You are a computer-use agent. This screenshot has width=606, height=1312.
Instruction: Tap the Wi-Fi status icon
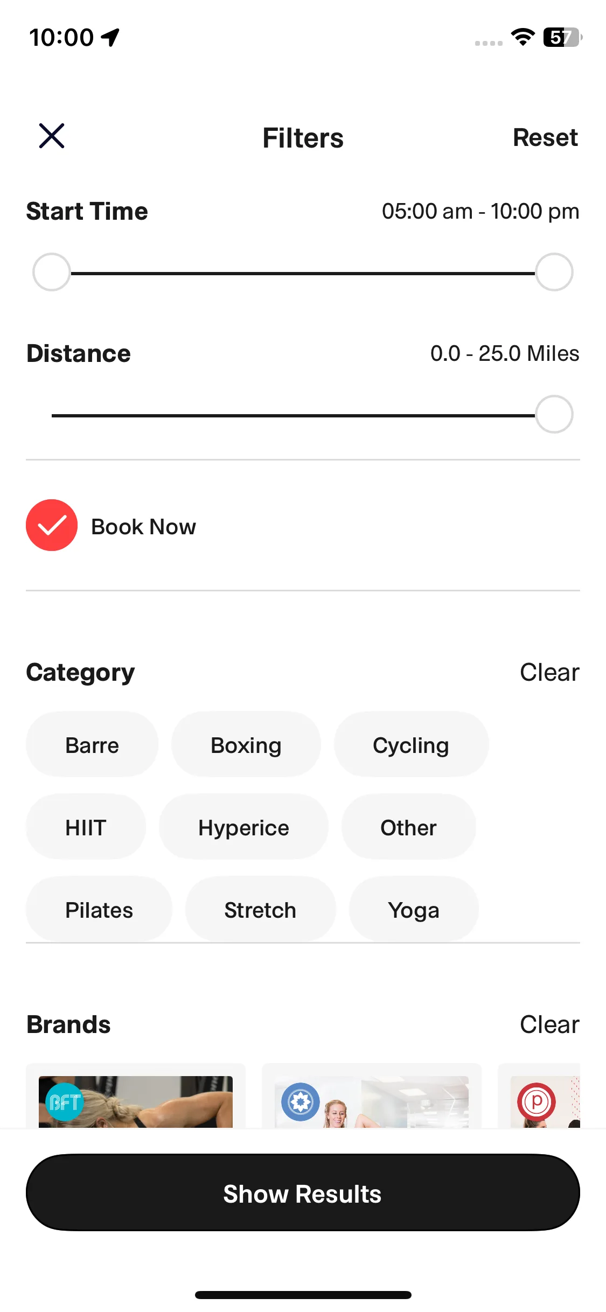[x=523, y=37]
